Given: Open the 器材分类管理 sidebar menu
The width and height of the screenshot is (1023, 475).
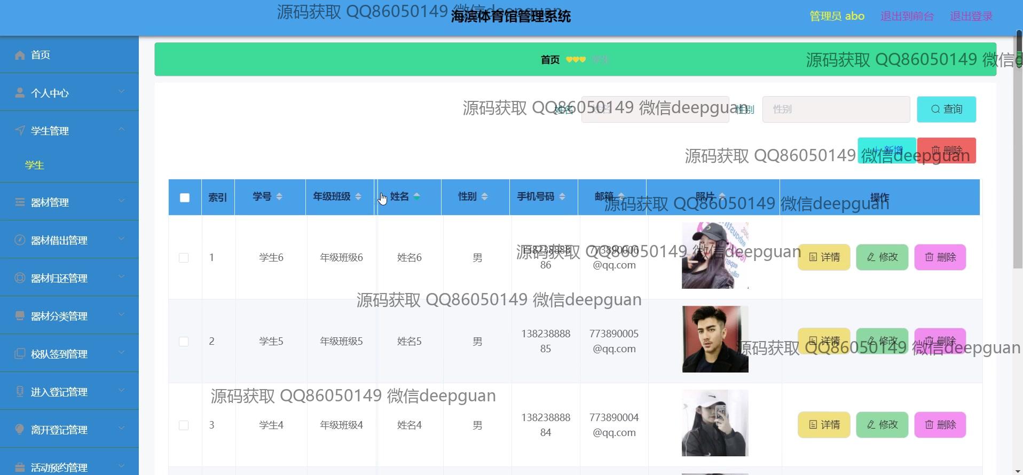Looking at the screenshot, I should coord(59,316).
